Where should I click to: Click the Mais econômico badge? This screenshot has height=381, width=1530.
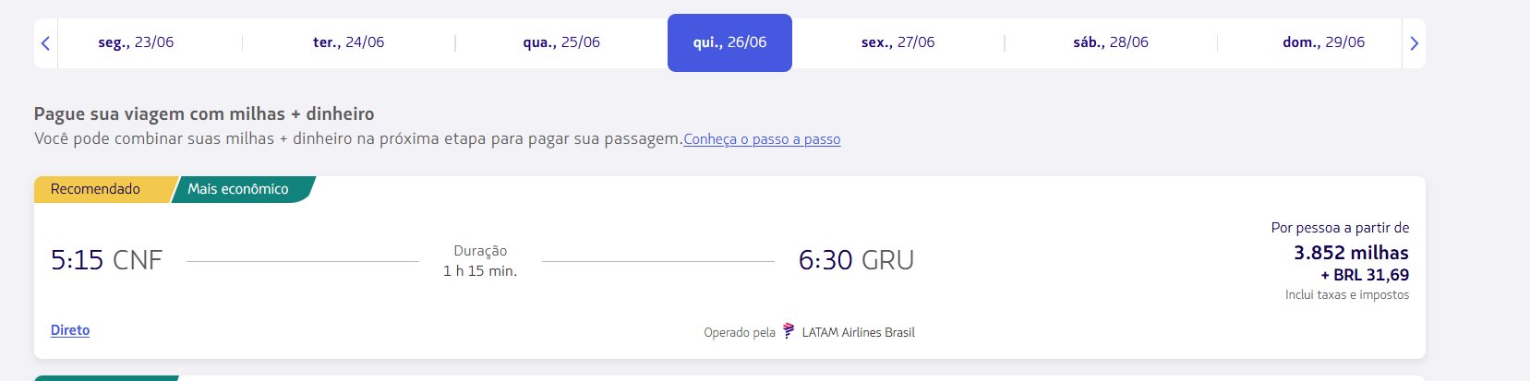click(242, 189)
